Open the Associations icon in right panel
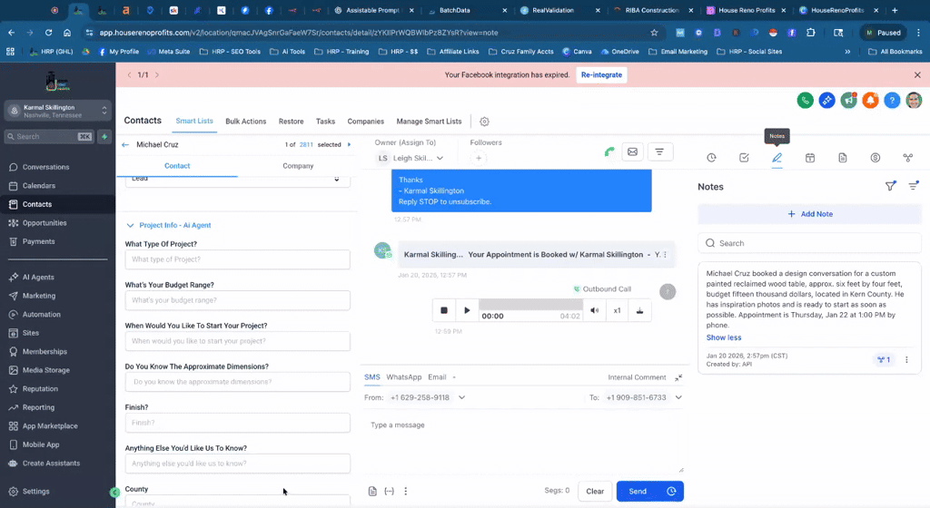930x508 pixels. click(907, 158)
